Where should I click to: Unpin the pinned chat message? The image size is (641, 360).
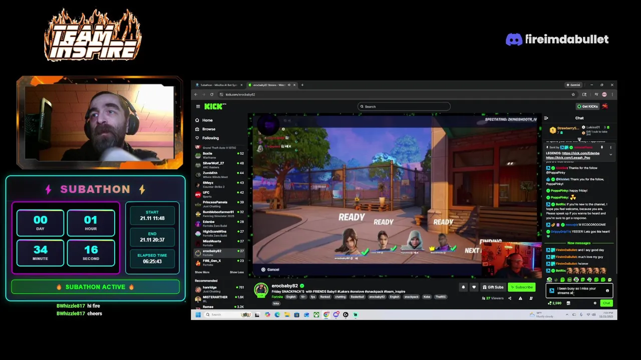click(601, 147)
